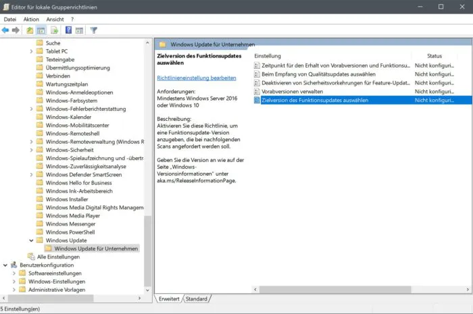
Task: Sort by the Status column header
Action: [434, 56]
